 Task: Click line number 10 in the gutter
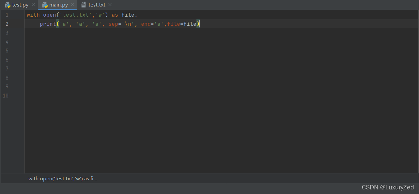6,96
